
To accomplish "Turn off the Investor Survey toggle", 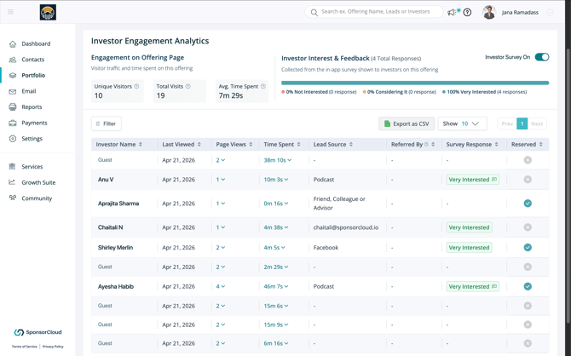I will coord(541,57).
